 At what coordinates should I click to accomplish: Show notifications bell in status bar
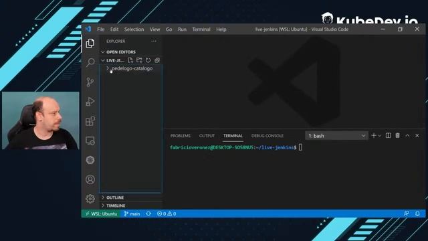pyautogui.click(x=417, y=214)
